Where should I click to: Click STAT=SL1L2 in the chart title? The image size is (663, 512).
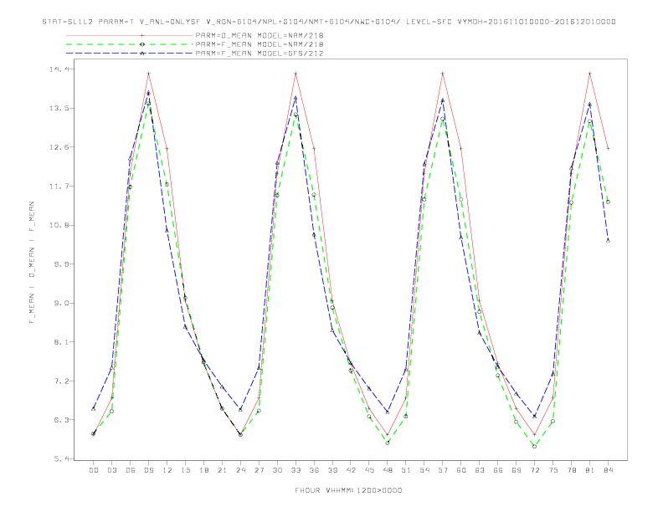pyautogui.click(x=67, y=22)
